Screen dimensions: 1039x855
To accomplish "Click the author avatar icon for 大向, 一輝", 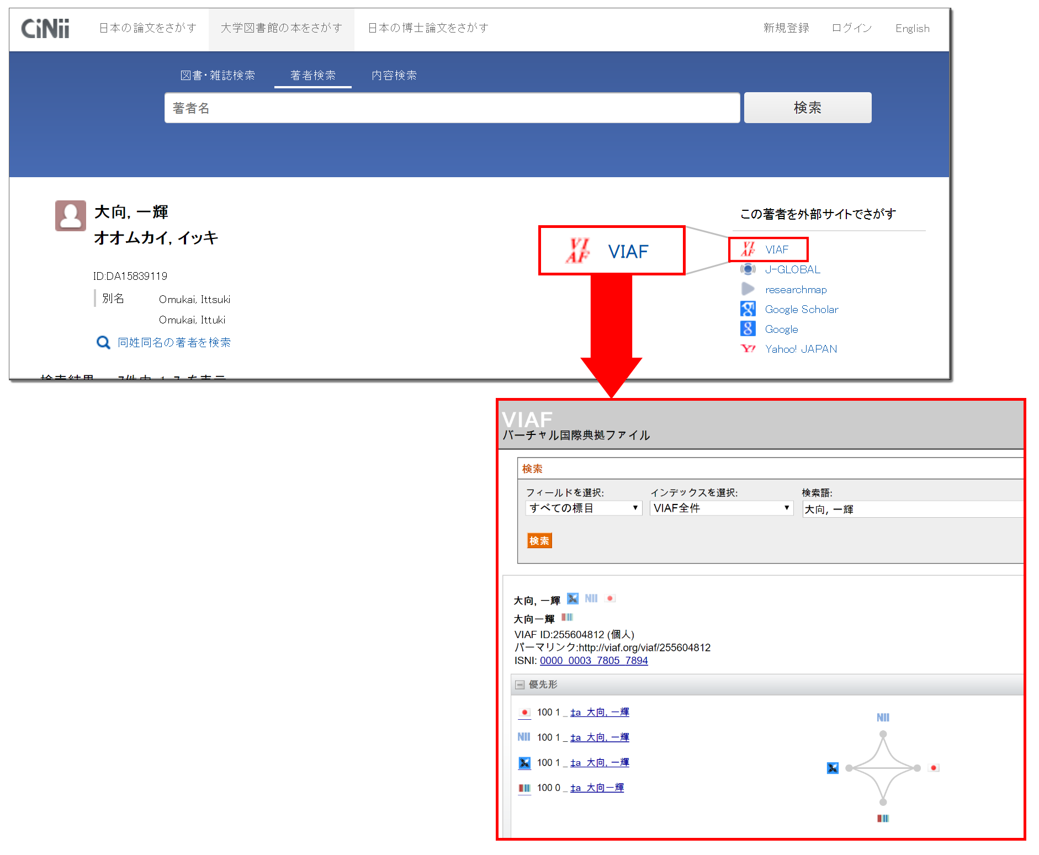I will click(71, 215).
